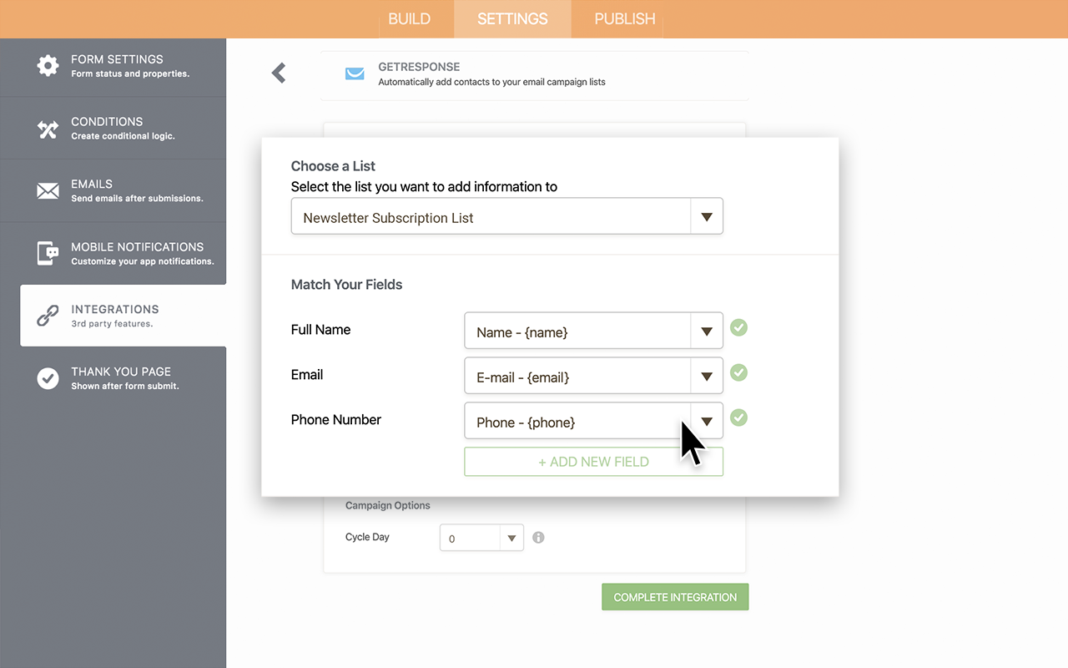Open the Newsletter Subscription List dropdown
This screenshot has width=1068, height=668.
point(706,217)
